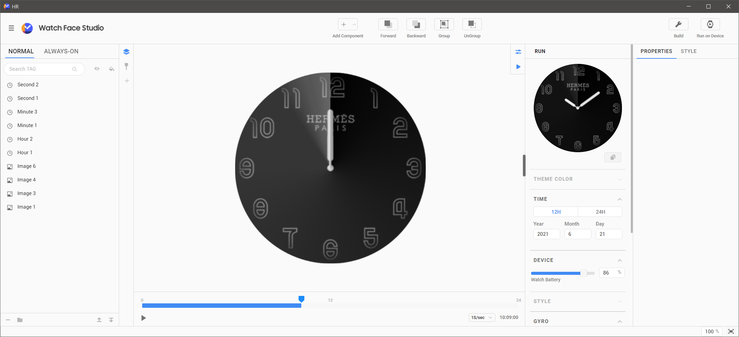
Task: Collapse the GYRO section
Action: (x=620, y=321)
